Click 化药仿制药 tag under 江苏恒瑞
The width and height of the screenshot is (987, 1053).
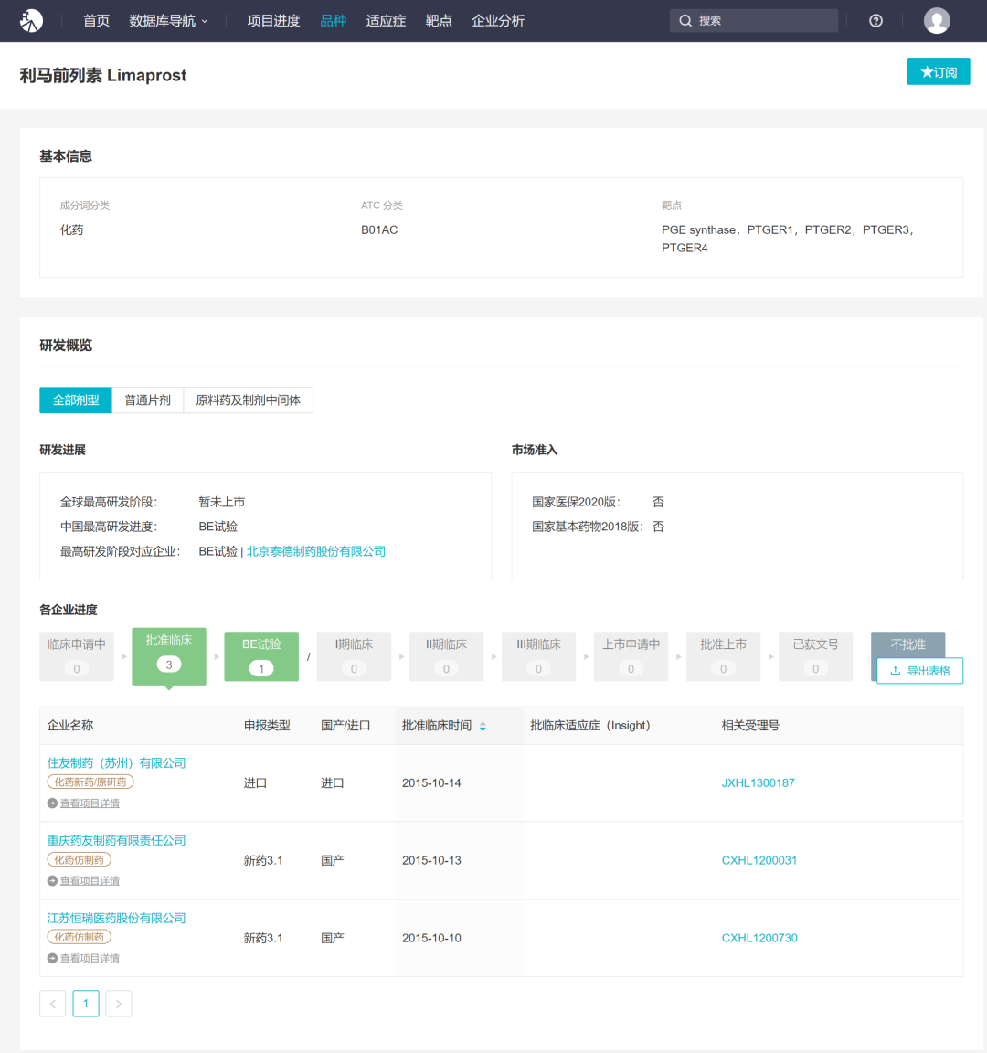(x=80, y=937)
